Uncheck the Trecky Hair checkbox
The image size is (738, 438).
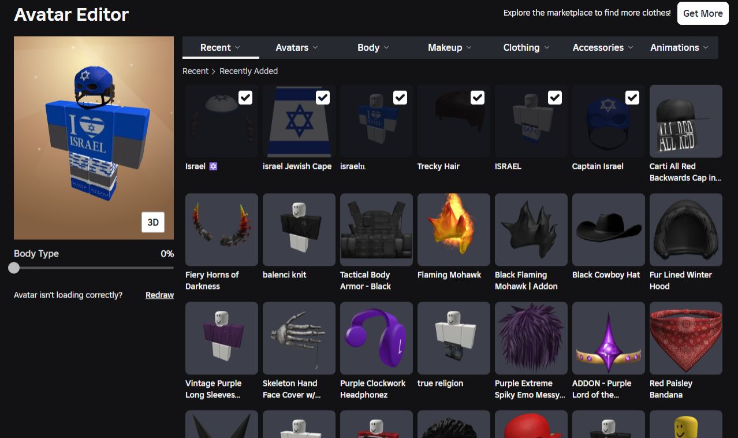tap(478, 98)
